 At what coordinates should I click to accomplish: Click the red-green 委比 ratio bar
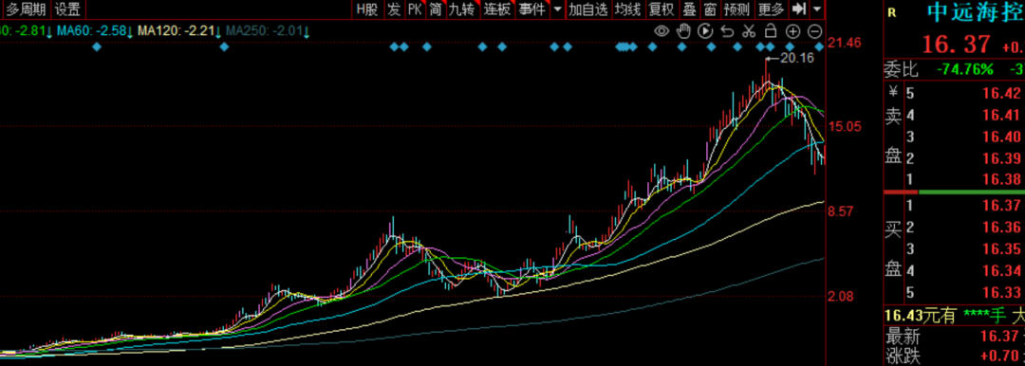(x=954, y=192)
